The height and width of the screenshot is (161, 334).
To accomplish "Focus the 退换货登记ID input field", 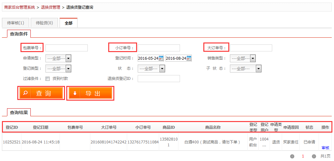I will 159,79.
